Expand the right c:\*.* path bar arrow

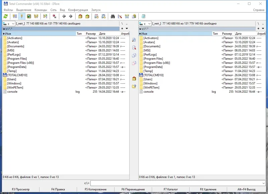[x=140, y=29]
